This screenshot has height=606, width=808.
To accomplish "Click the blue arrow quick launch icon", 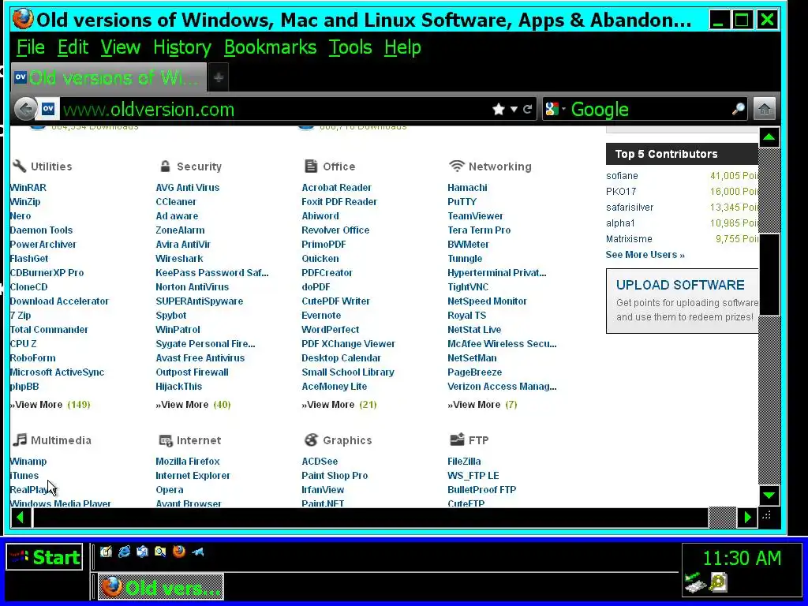I will click(x=197, y=552).
